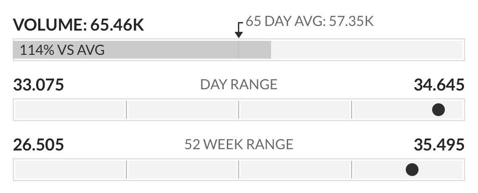This screenshot has height=193, width=478.
Task: Click the 52 week high value 35.495
Action: point(439,145)
